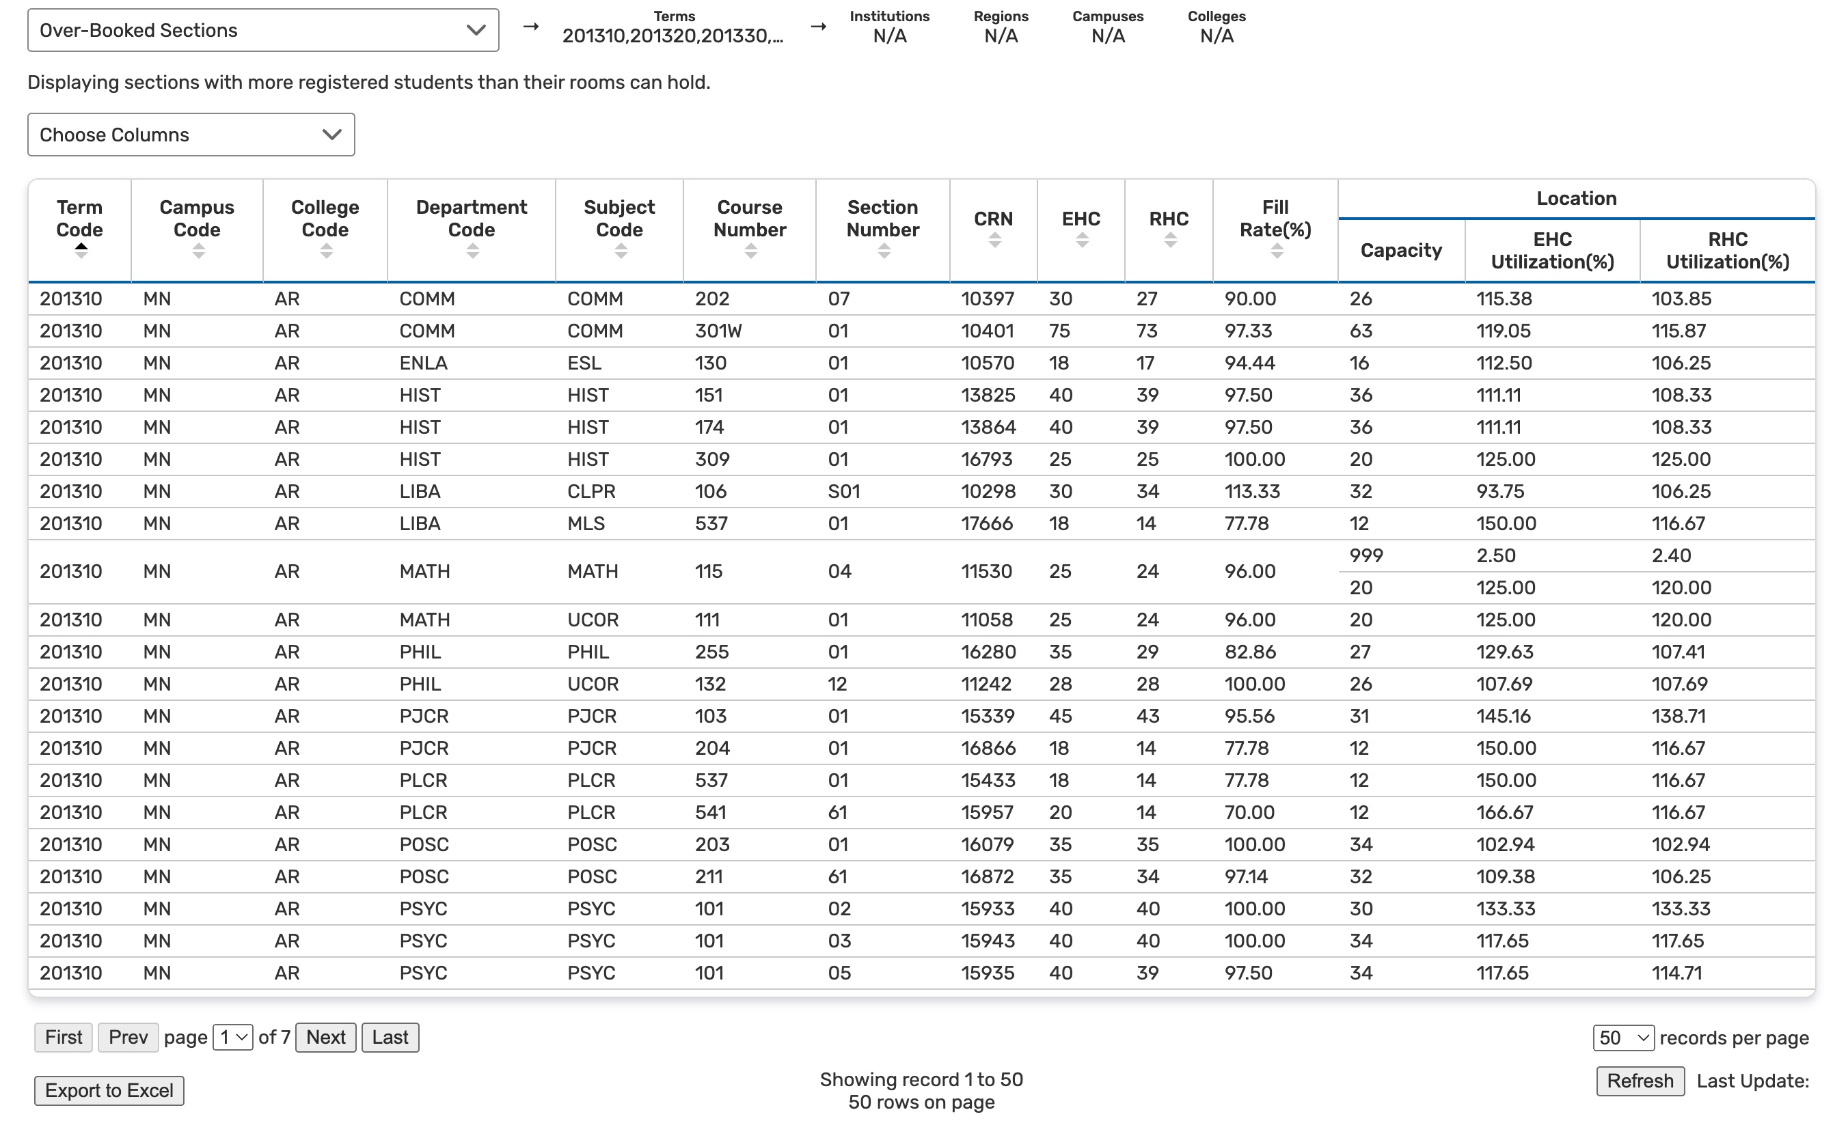Open the Over-Booked Sections report dropdown

click(262, 30)
